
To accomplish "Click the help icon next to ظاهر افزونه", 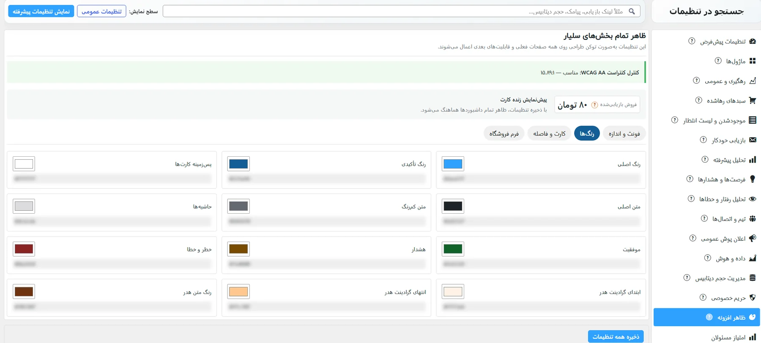I will [709, 317].
